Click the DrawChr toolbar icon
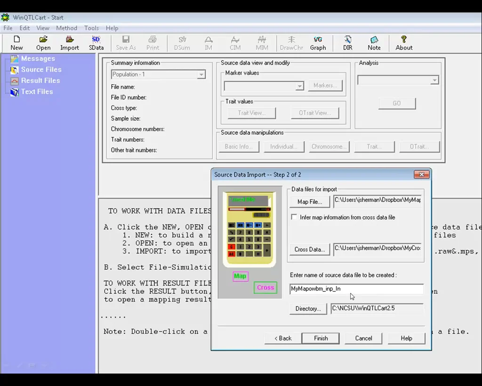 coord(291,43)
